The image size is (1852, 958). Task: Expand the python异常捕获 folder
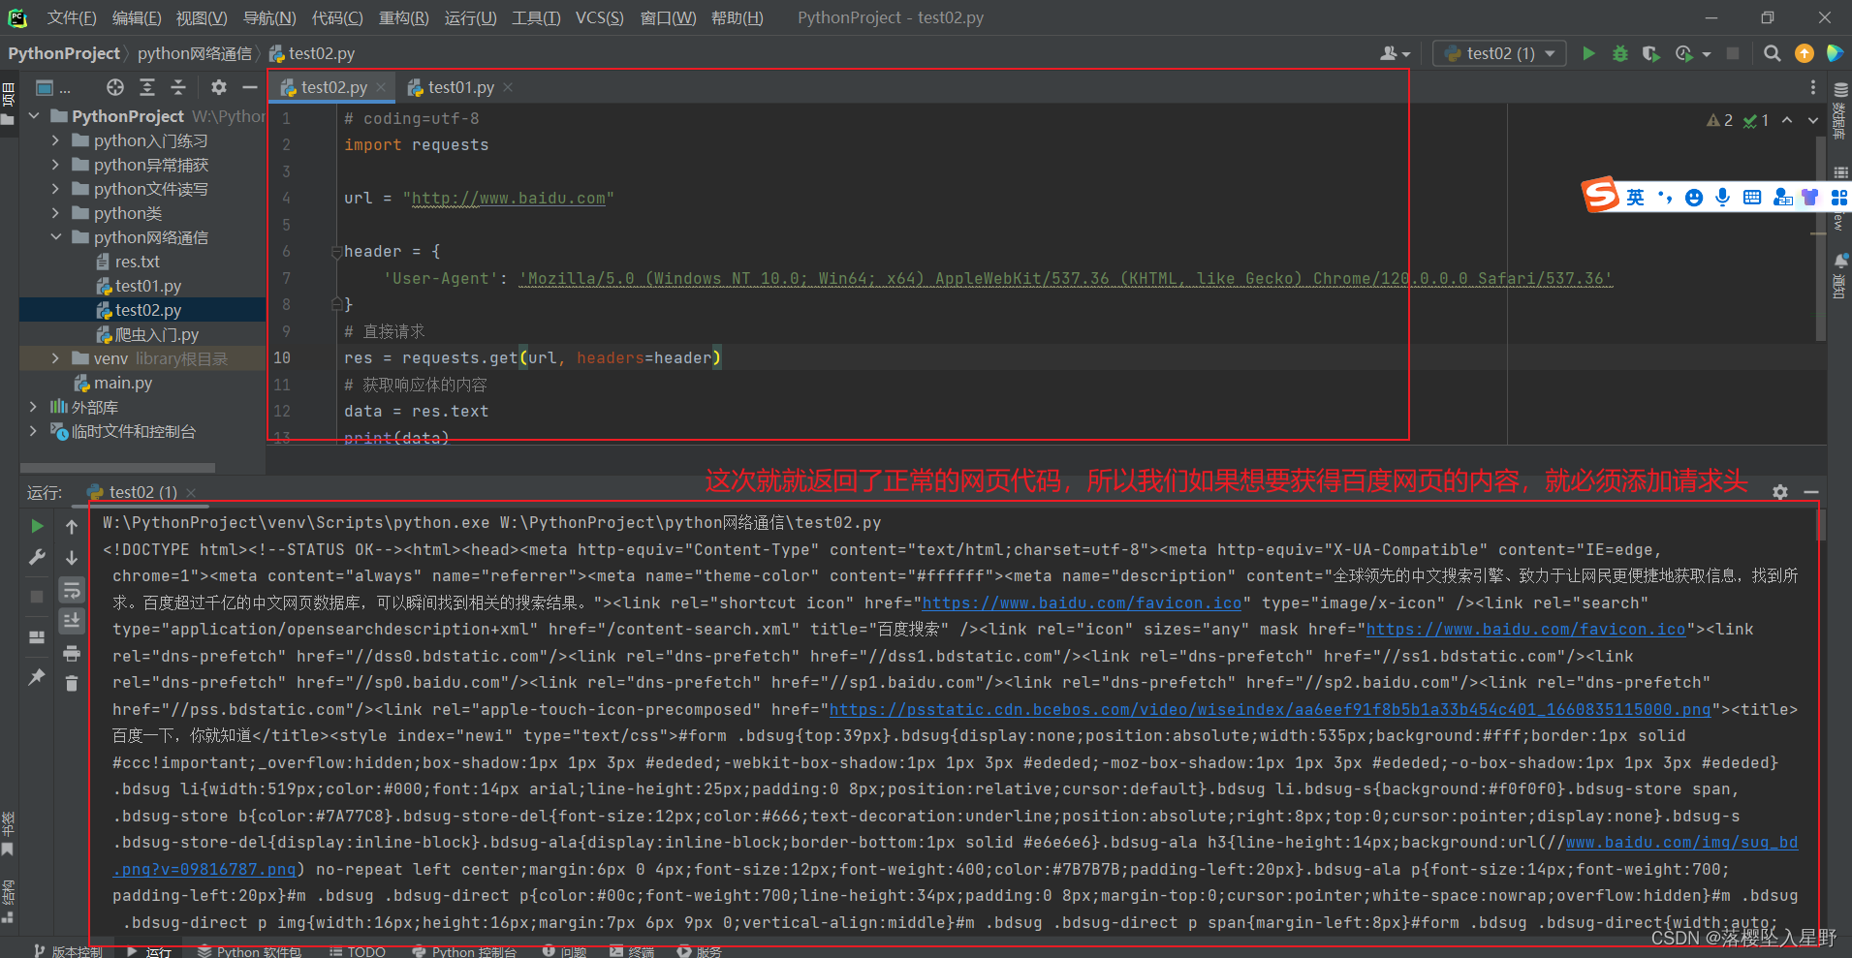tap(55, 165)
